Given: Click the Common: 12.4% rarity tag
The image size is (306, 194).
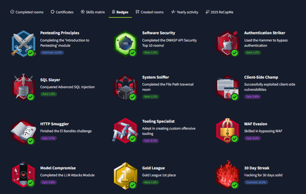Looking at the screenshot, I should click(x=52, y=53).
